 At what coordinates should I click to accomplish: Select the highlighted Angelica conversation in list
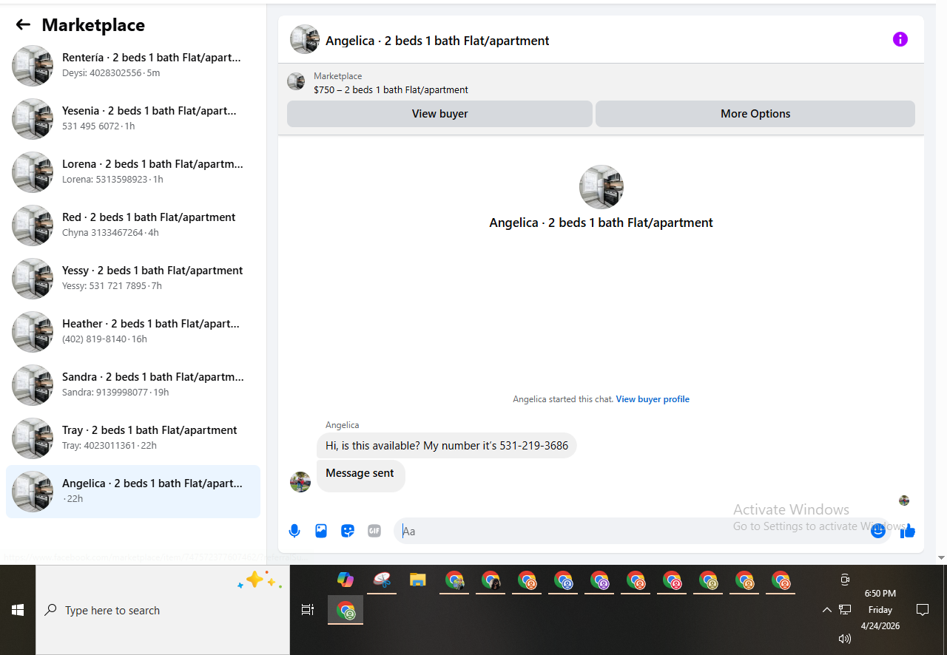tap(133, 491)
